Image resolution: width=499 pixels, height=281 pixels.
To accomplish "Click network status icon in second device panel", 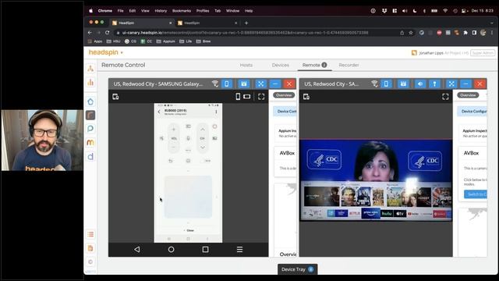I will 374,84.
